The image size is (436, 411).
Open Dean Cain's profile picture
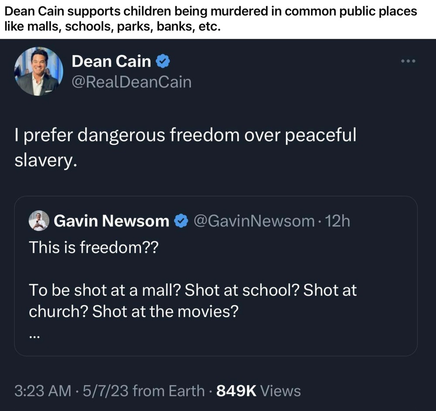tap(39, 71)
